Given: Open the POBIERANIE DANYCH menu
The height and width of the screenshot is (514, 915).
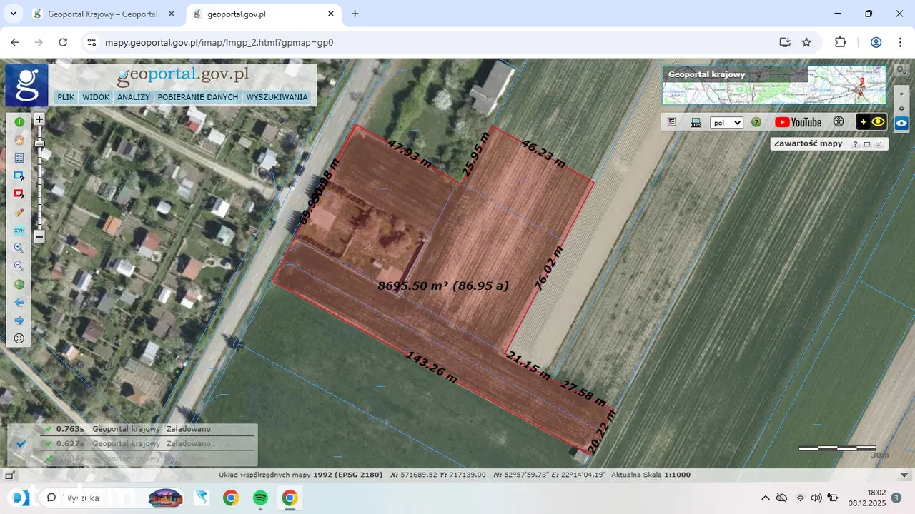Looking at the screenshot, I should (x=198, y=97).
